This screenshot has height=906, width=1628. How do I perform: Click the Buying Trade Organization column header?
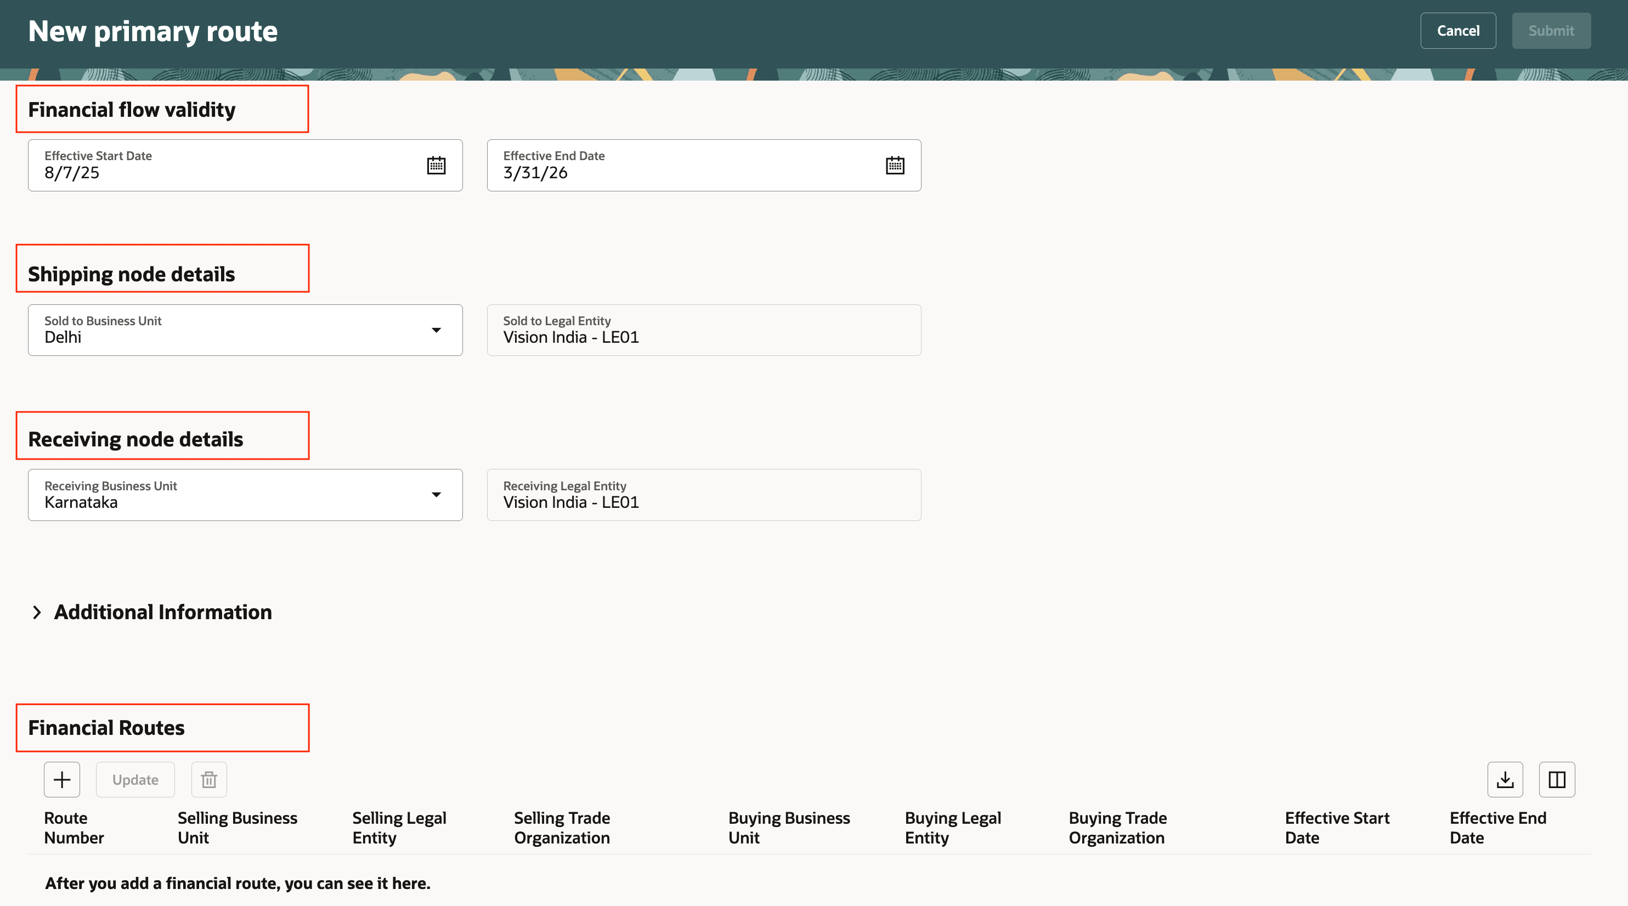[1117, 828]
